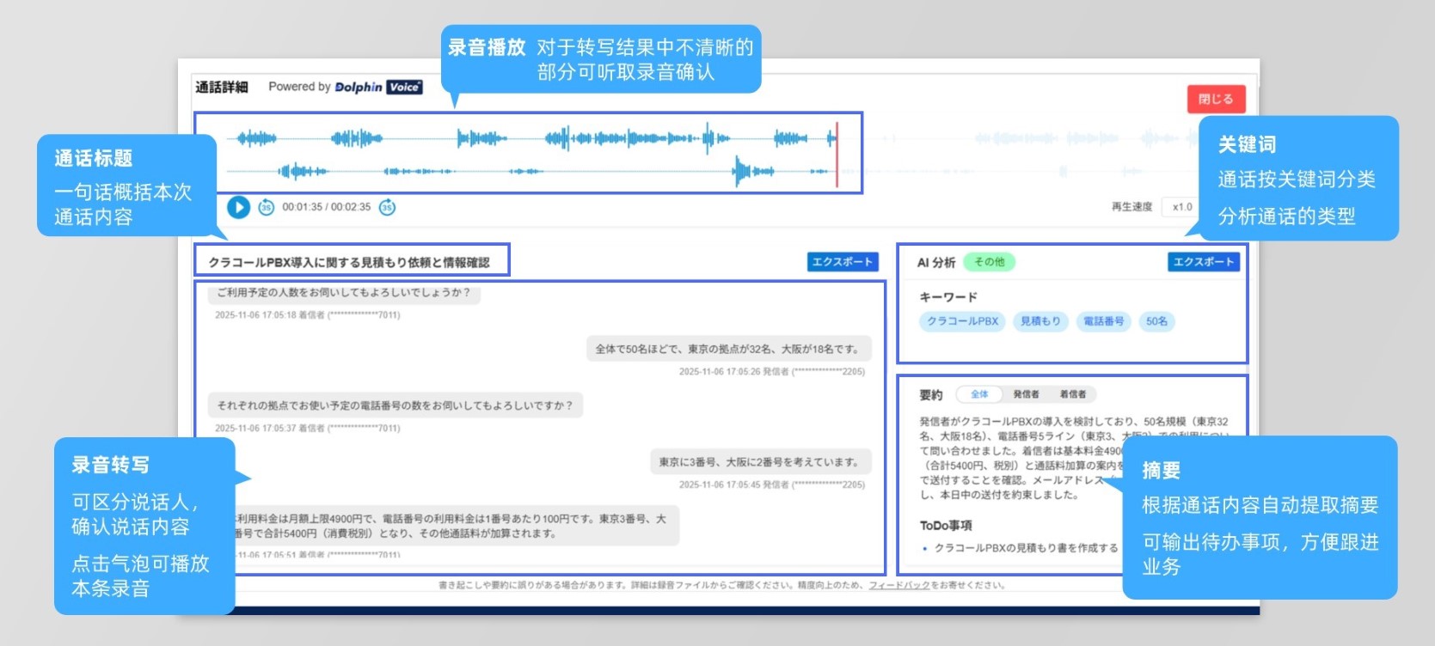Click the Dolphin Voice logo
The image size is (1435, 646).
pos(378,87)
